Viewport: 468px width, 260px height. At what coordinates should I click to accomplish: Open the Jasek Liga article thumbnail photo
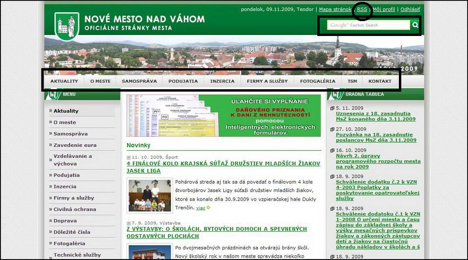150,196
